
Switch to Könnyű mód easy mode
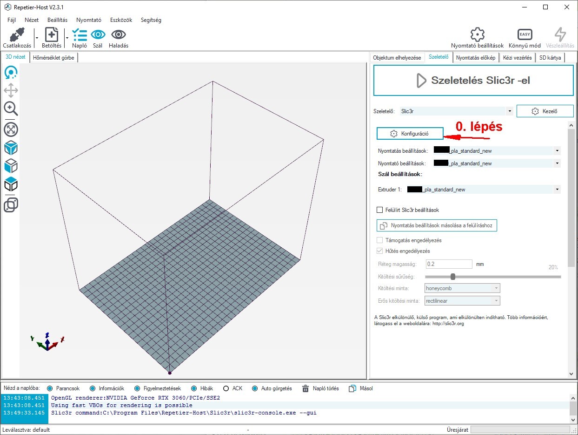click(525, 34)
